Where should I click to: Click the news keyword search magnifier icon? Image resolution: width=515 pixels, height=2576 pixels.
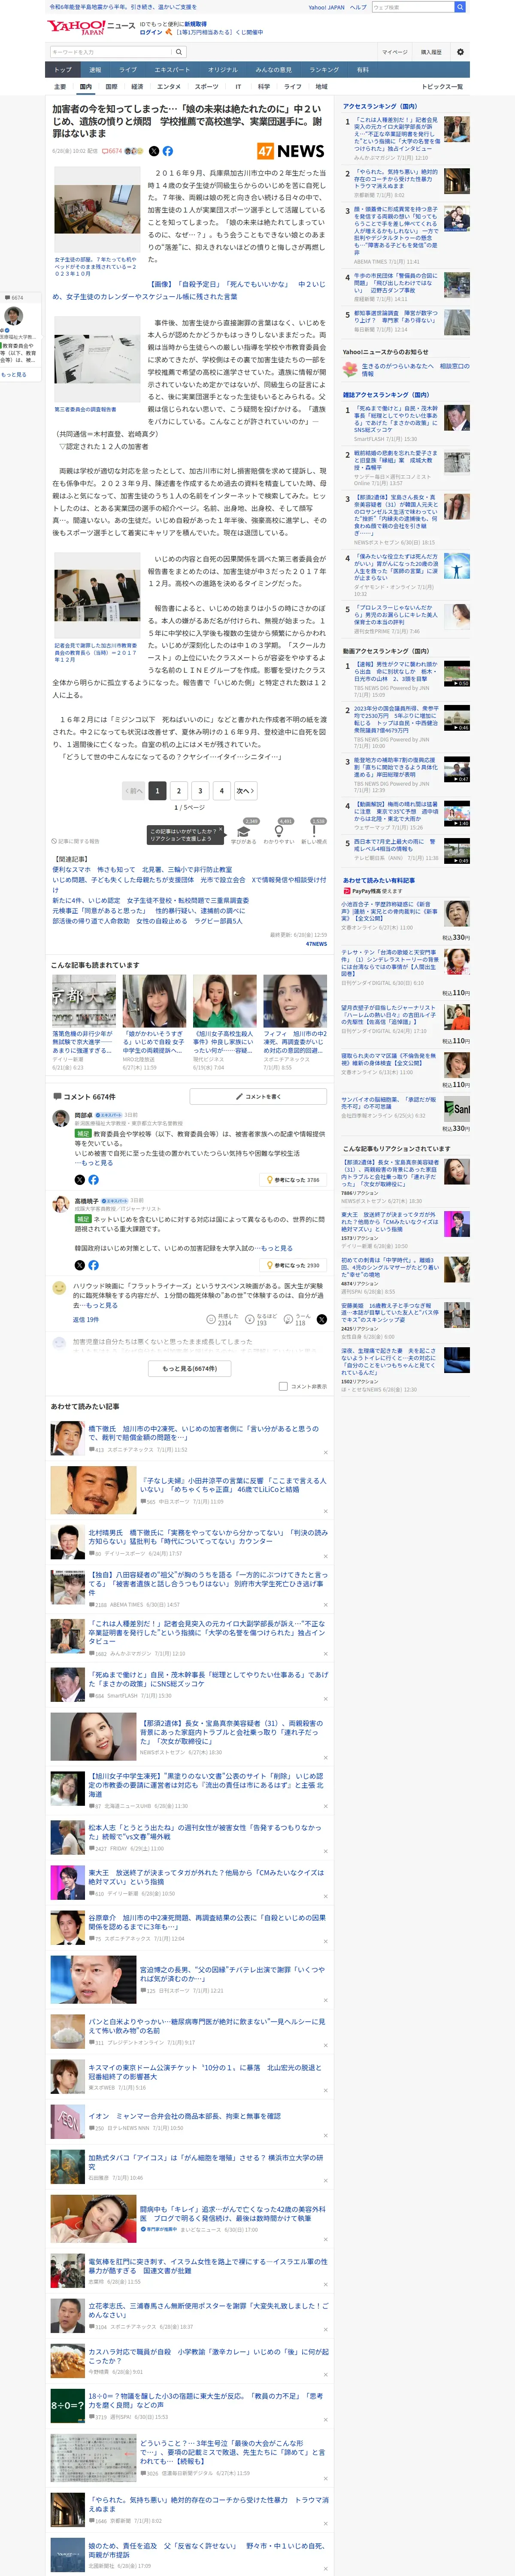point(179,51)
